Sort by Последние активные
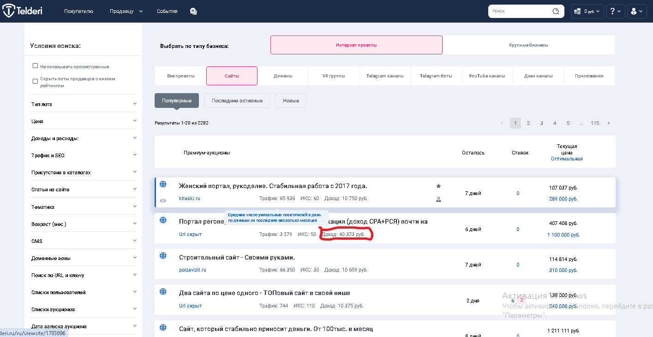The height and width of the screenshot is (337, 653). 237,101
